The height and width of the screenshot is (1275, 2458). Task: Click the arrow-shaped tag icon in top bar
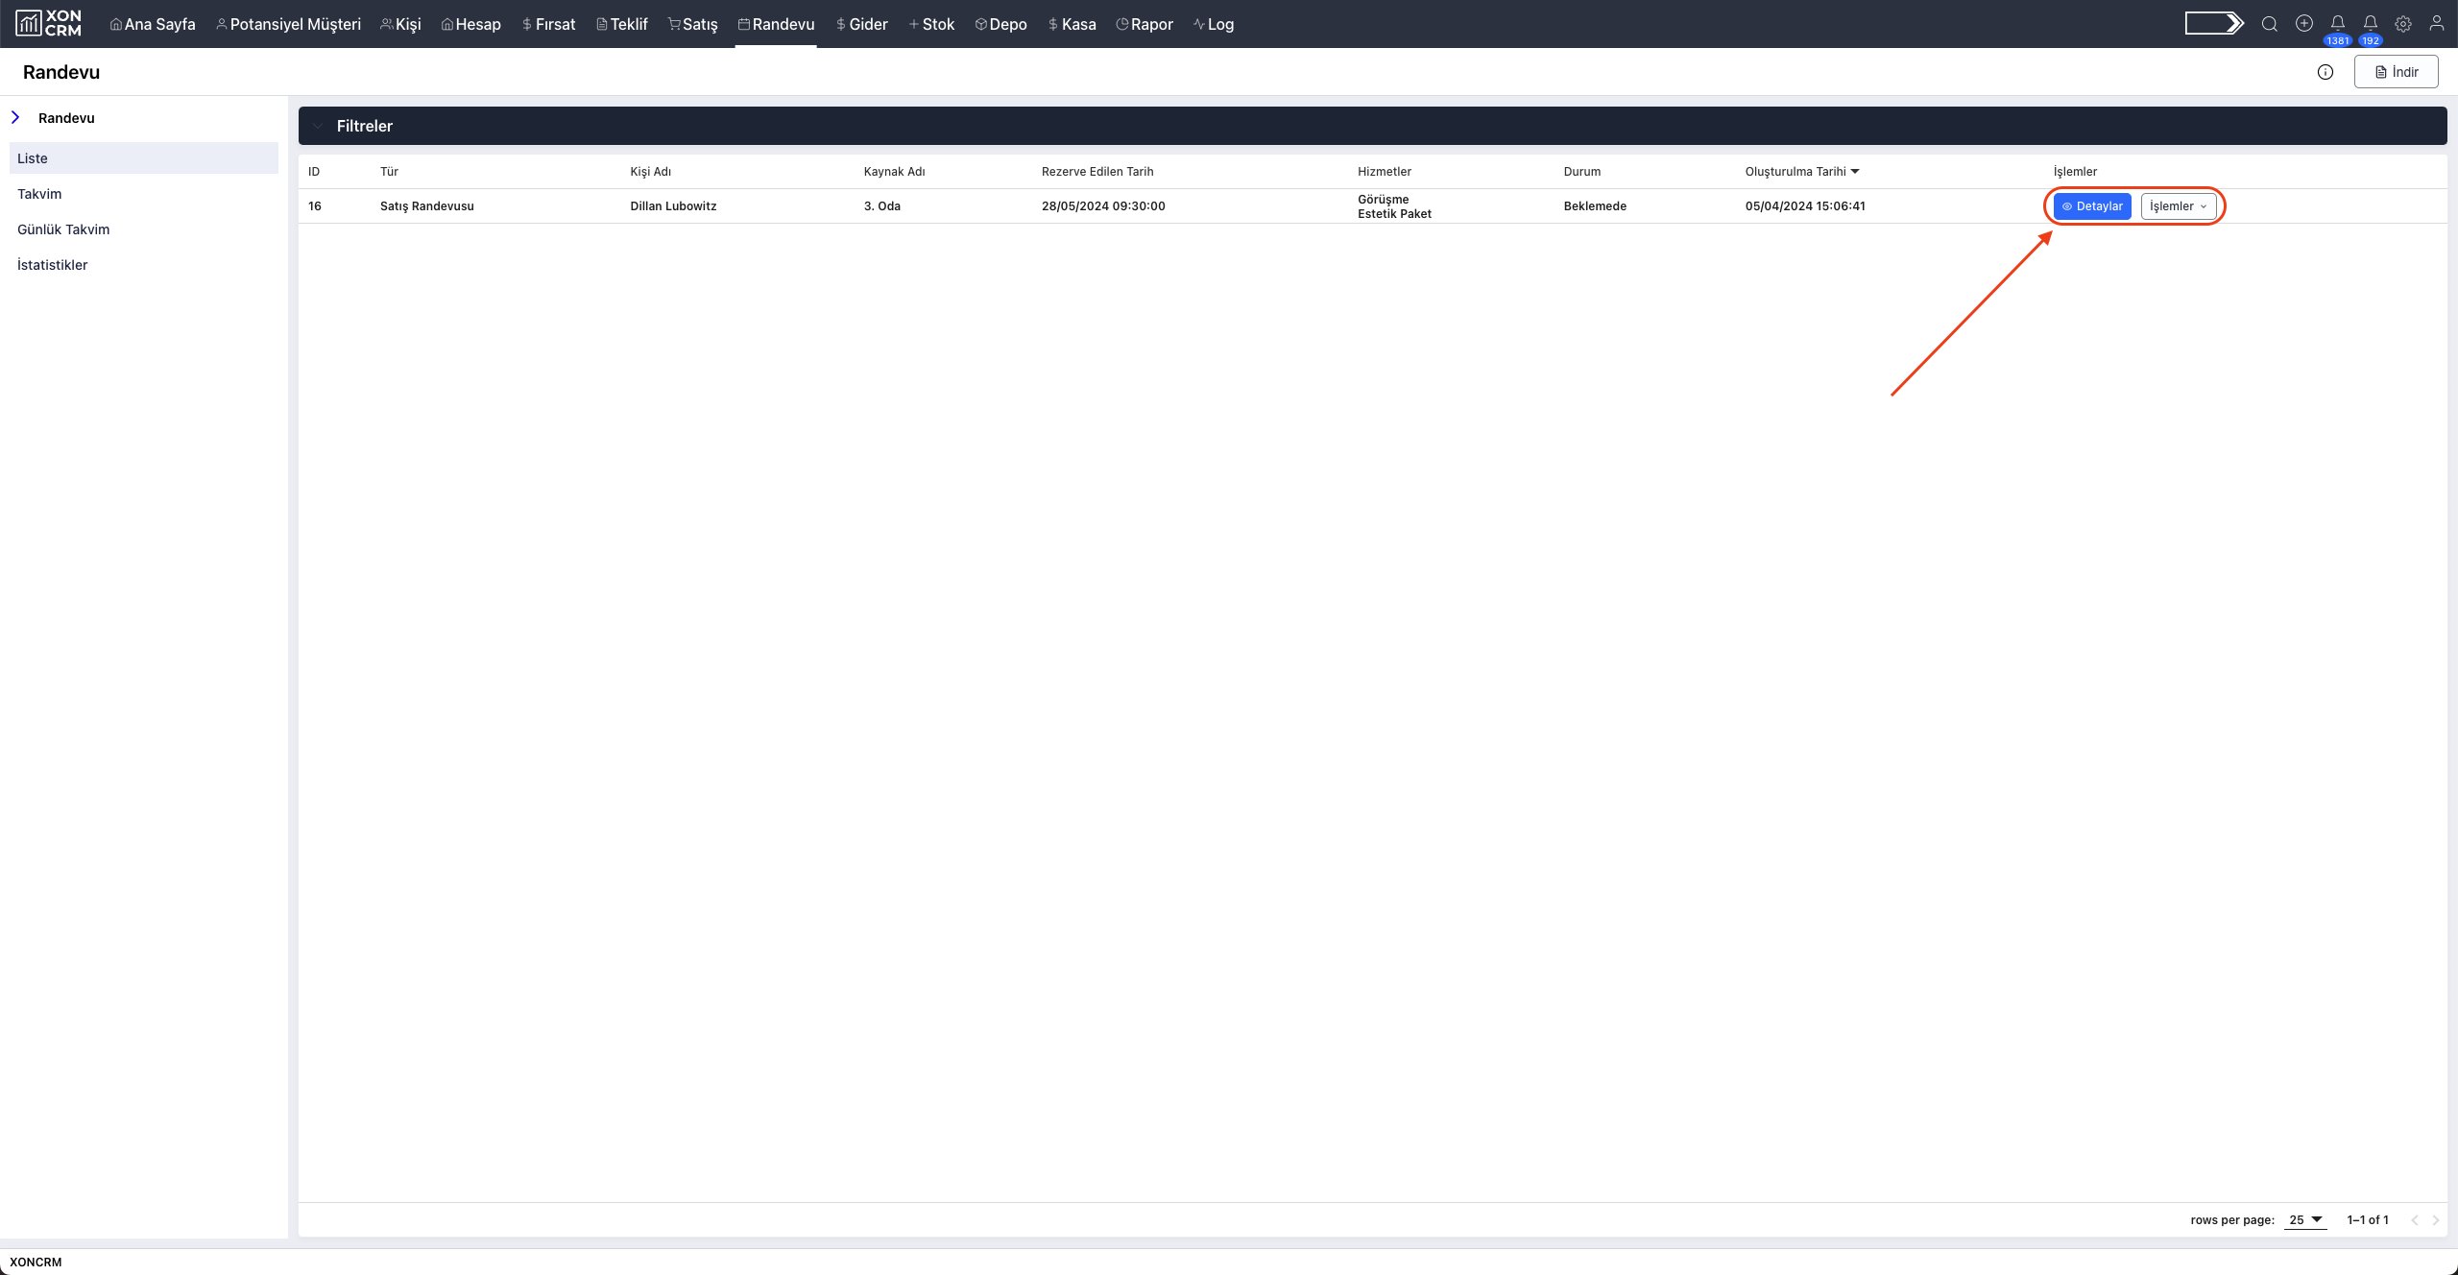pyautogui.click(x=2213, y=24)
